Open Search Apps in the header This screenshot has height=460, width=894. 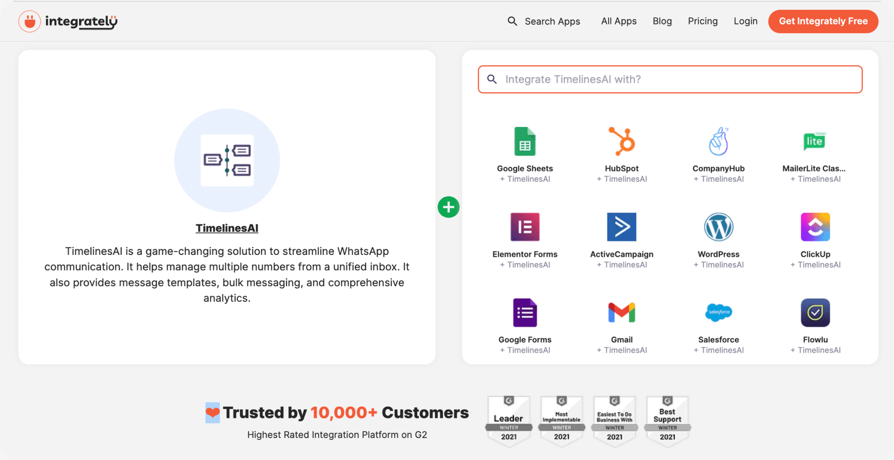(552, 21)
